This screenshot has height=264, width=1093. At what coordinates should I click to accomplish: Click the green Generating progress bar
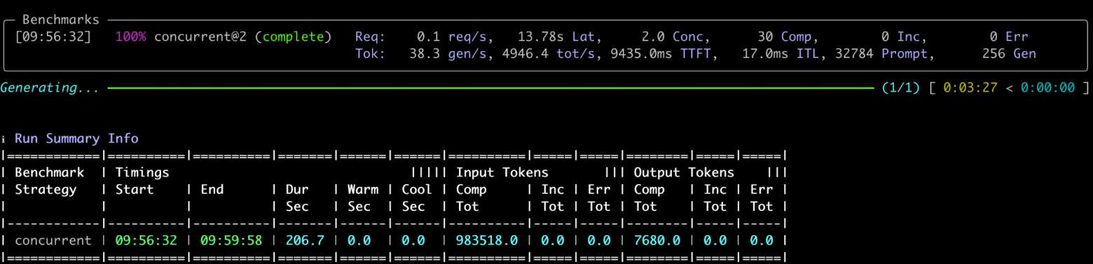coord(490,88)
